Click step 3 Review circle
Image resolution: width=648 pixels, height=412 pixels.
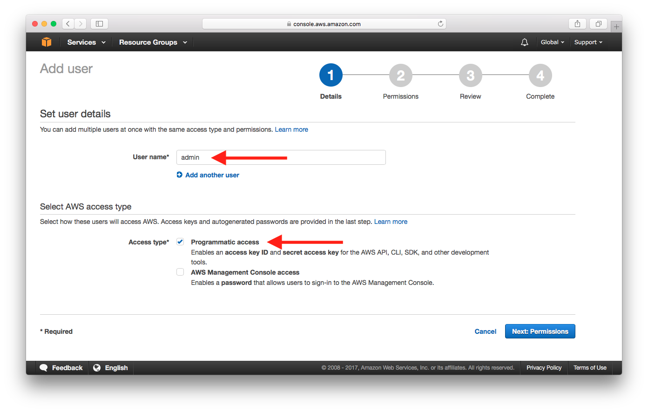[x=471, y=75]
